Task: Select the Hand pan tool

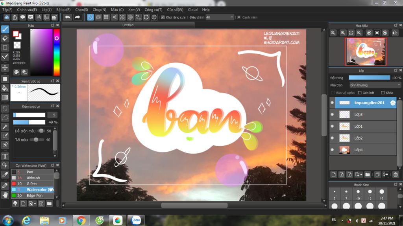Action: tap(5, 195)
